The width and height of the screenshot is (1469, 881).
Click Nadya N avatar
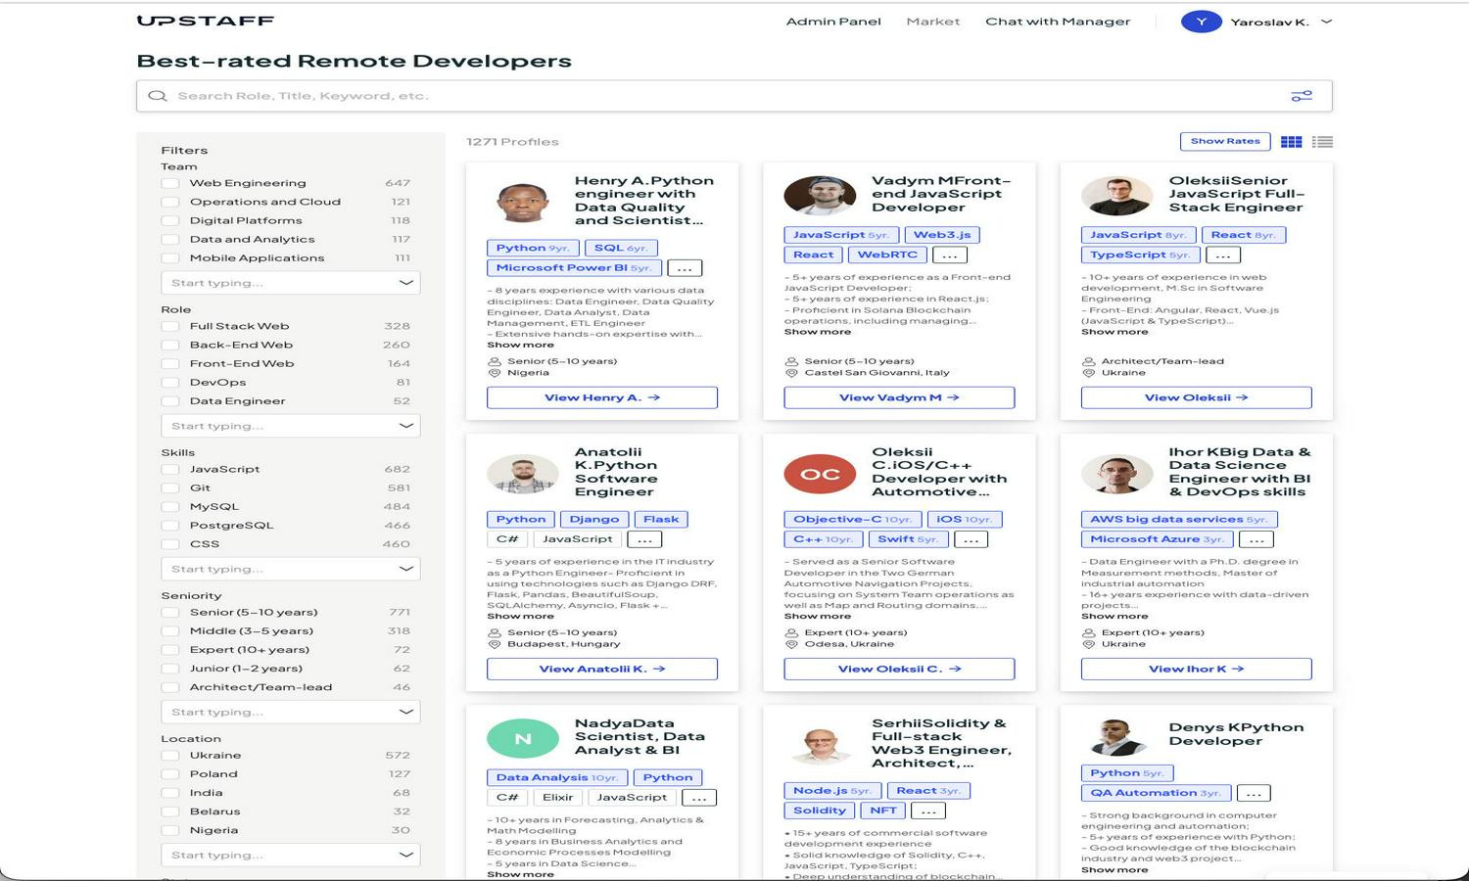point(523,739)
